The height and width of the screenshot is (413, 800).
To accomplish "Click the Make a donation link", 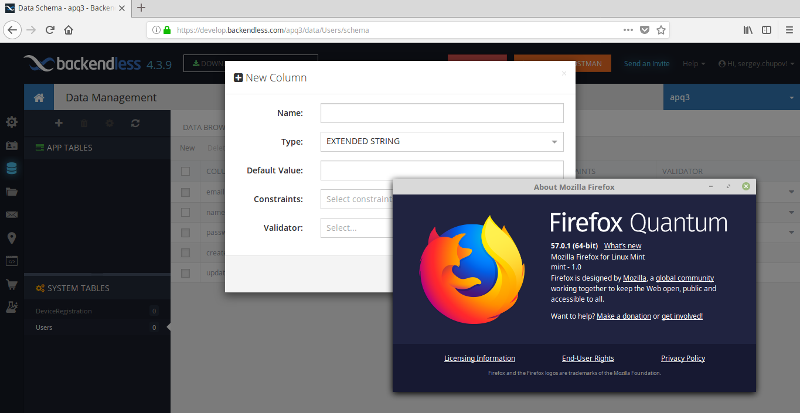I will point(624,316).
